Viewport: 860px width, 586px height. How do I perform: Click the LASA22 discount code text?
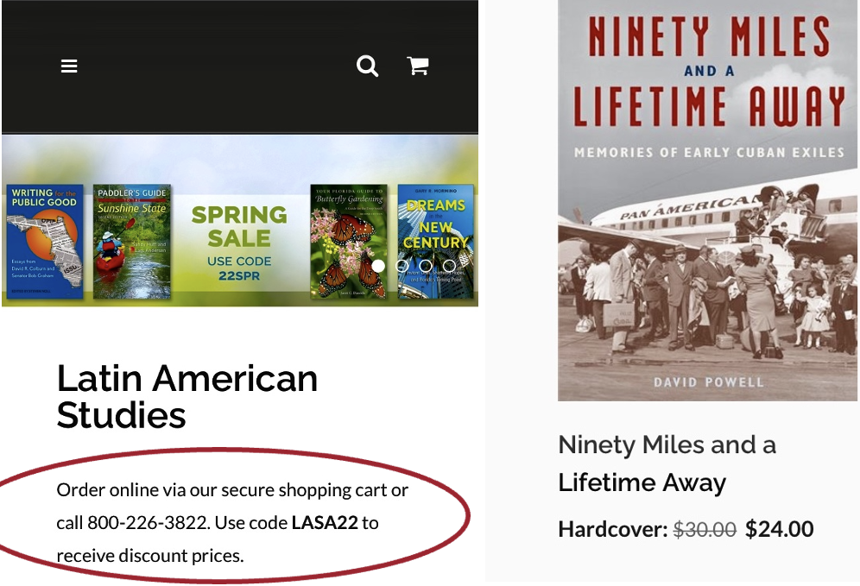(x=324, y=522)
